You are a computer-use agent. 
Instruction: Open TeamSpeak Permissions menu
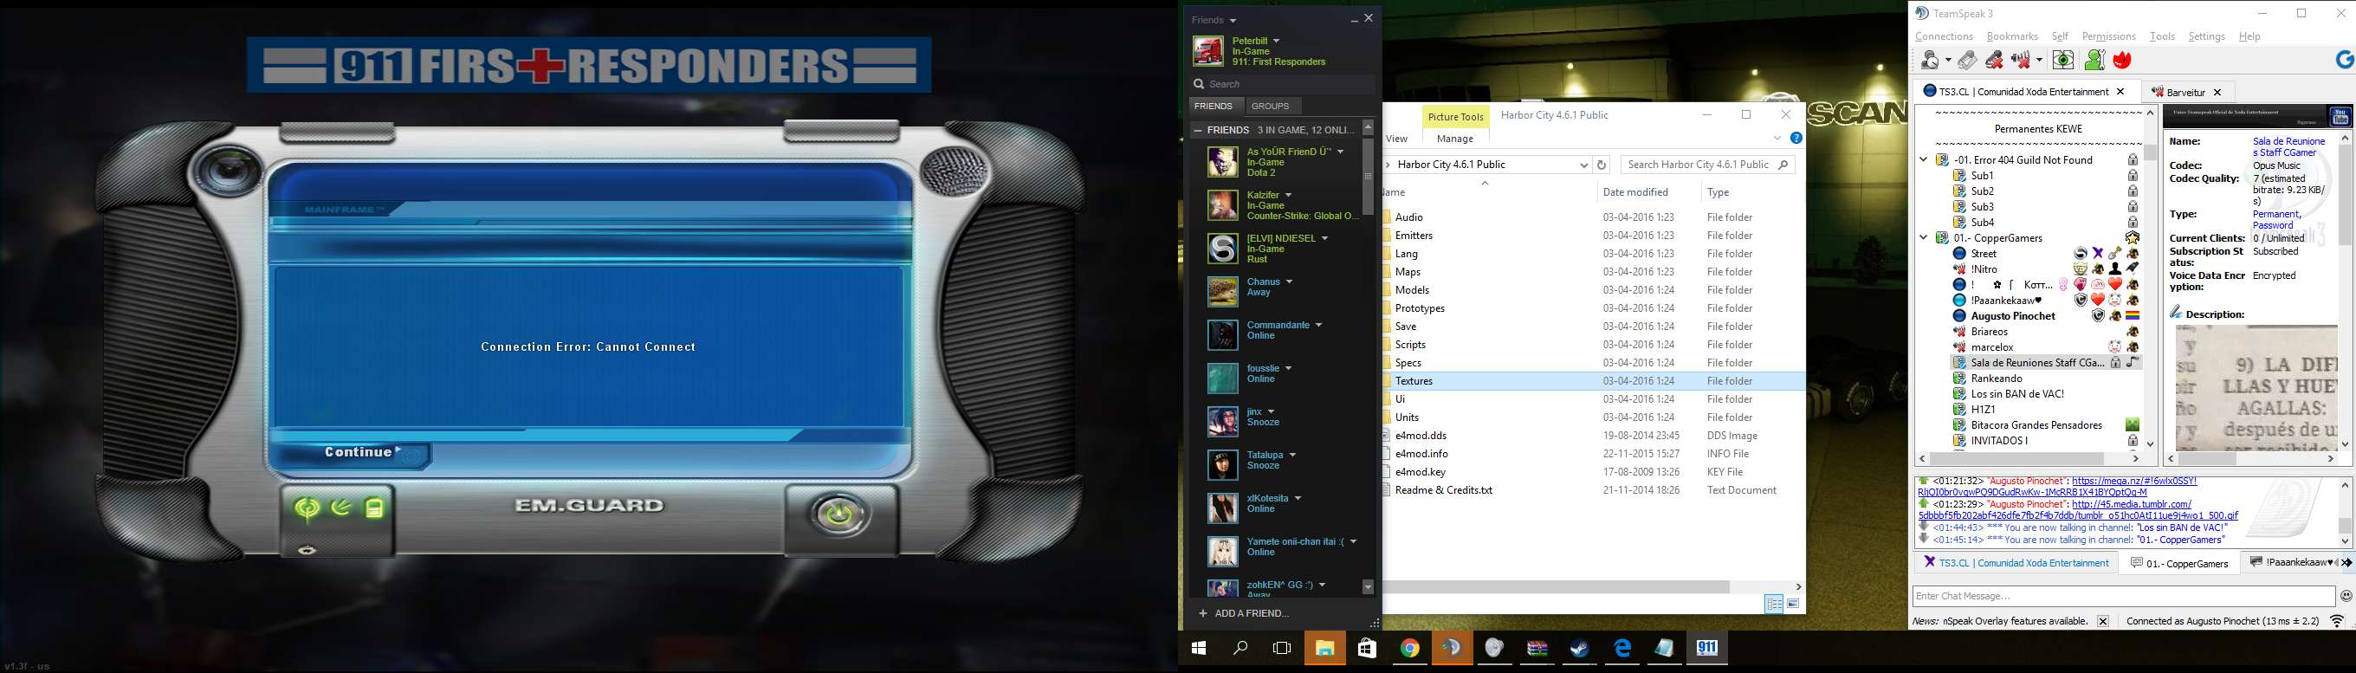point(2108,36)
